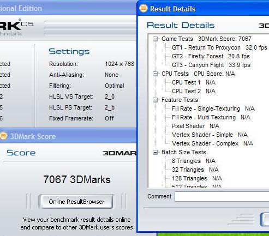Click the 7067 3DMarks score text

click(77, 179)
